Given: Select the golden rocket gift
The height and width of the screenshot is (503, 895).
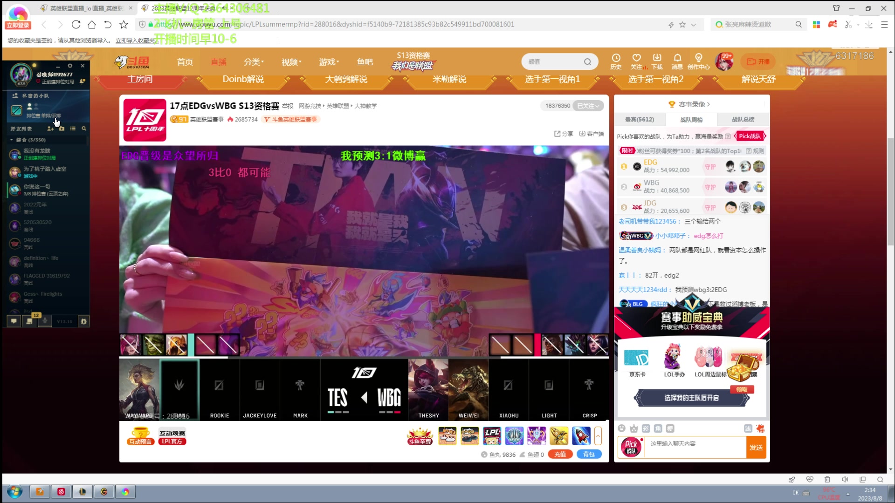Looking at the screenshot, I should coord(559,436).
